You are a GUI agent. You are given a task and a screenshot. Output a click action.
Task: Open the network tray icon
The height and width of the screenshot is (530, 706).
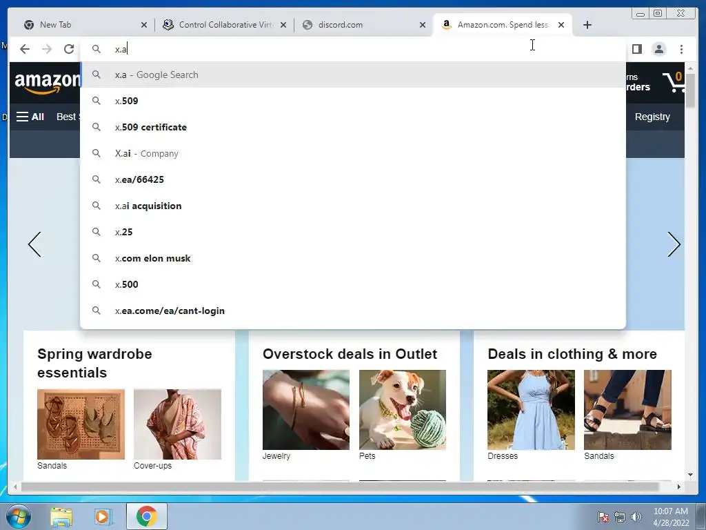(x=620, y=517)
